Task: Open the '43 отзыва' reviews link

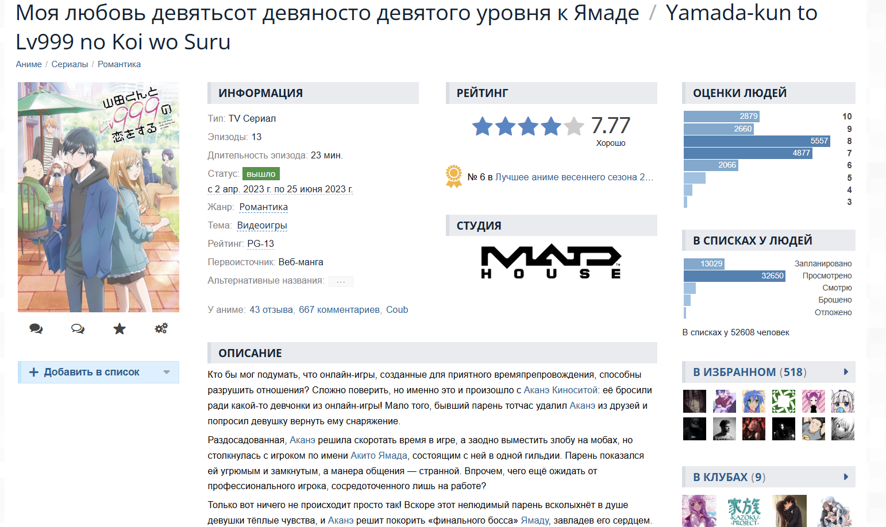Action: pyautogui.click(x=271, y=309)
